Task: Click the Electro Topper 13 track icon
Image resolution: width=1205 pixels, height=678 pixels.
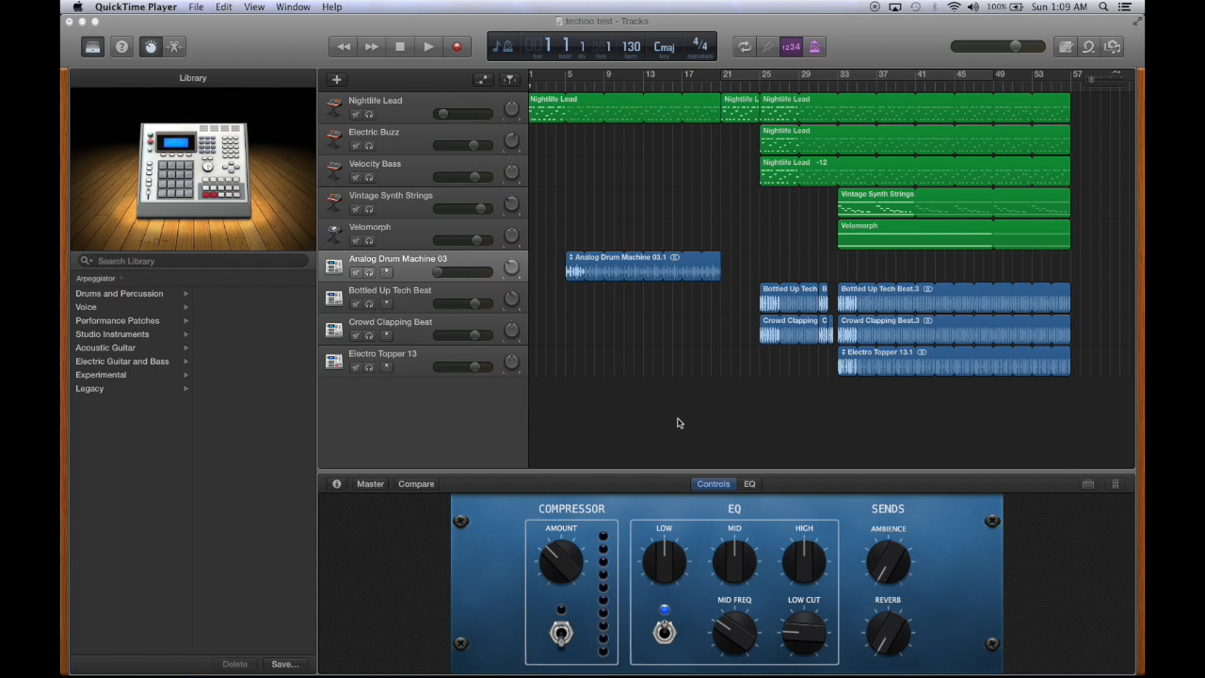Action: coord(333,361)
